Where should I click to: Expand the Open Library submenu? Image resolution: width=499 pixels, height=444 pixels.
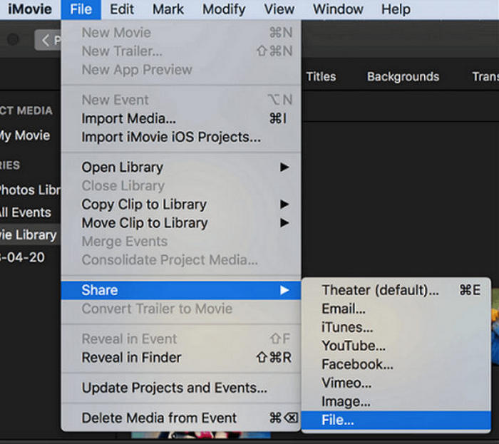point(181,167)
